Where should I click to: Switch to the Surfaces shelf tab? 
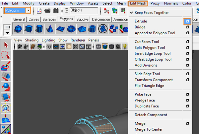(x=49, y=19)
